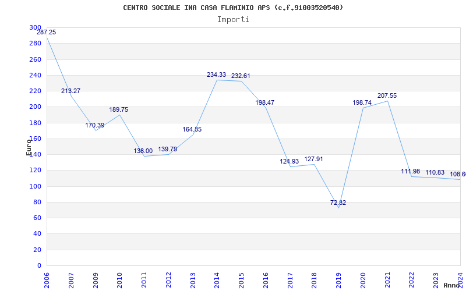Click x-axis year 2009
The width and height of the screenshot is (466, 291).
point(96,281)
